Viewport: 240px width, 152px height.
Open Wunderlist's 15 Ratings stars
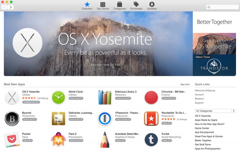[168, 119]
